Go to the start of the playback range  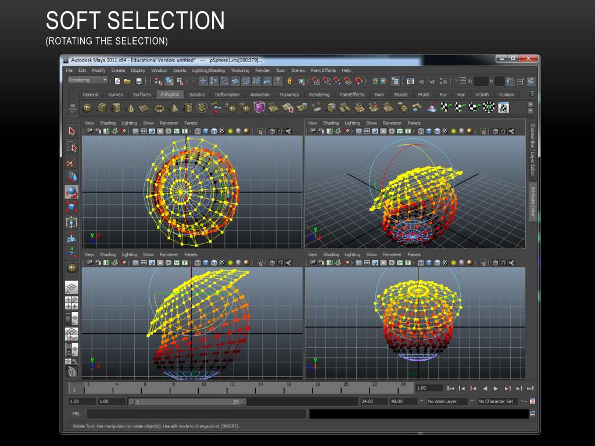pos(450,389)
